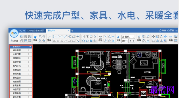Click the paste clipboard icon

click(144, 41)
